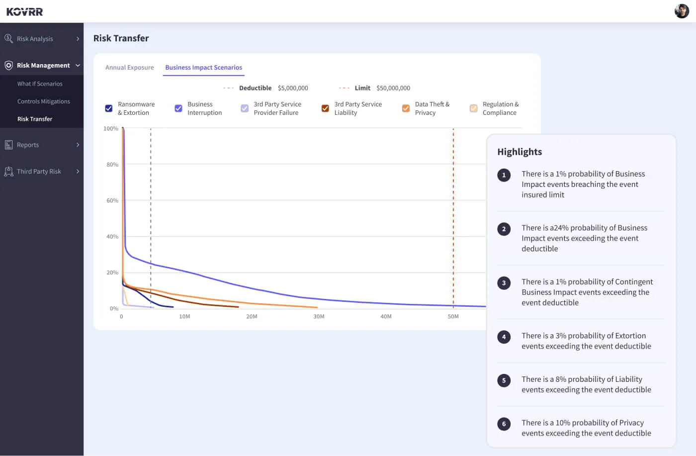Click the Risk Analysis magnifier icon
The height and width of the screenshot is (456, 696).
tap(8, 38)
